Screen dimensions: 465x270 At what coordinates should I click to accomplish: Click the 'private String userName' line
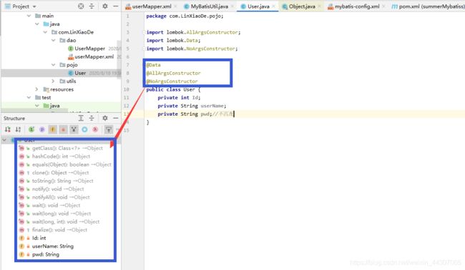pyautogui.click(x=192, y=106)
